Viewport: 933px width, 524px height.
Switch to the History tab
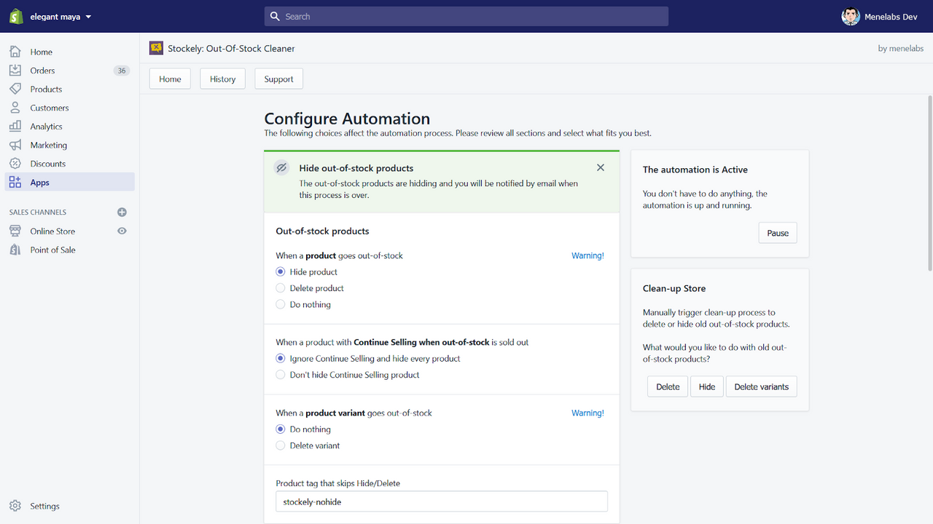[222, 79]
